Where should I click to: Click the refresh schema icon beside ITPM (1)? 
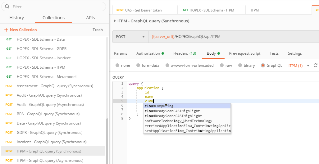(x=316, y=66)
